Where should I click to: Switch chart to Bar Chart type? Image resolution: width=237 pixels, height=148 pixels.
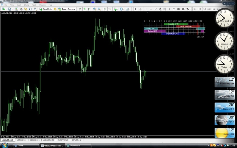(x=80, y=9)
